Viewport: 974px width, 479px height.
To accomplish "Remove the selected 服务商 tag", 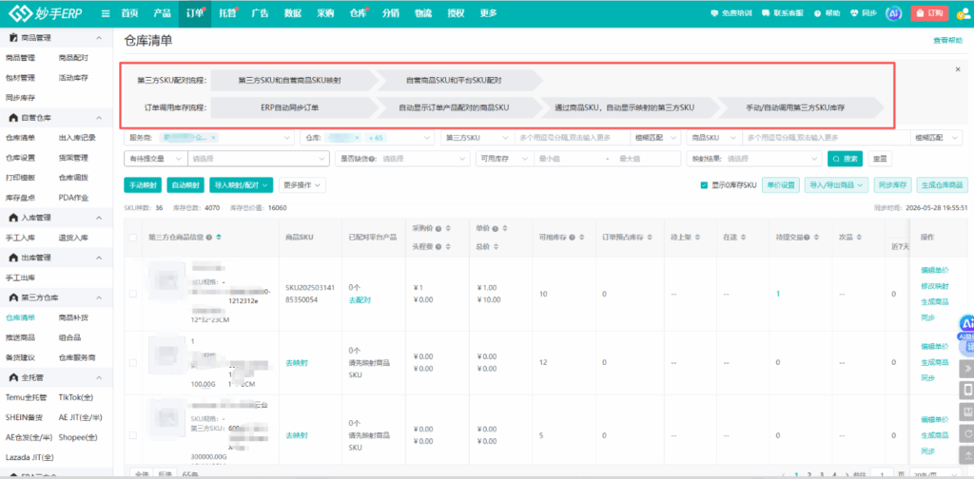I will (213, 138).
